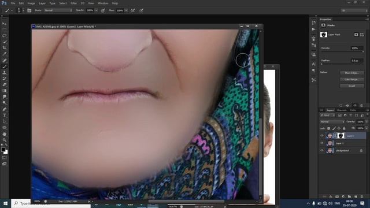The image size is (370, 208).
Task: Open the layer Opacity dropdown arrow
Action: [367, 122]
